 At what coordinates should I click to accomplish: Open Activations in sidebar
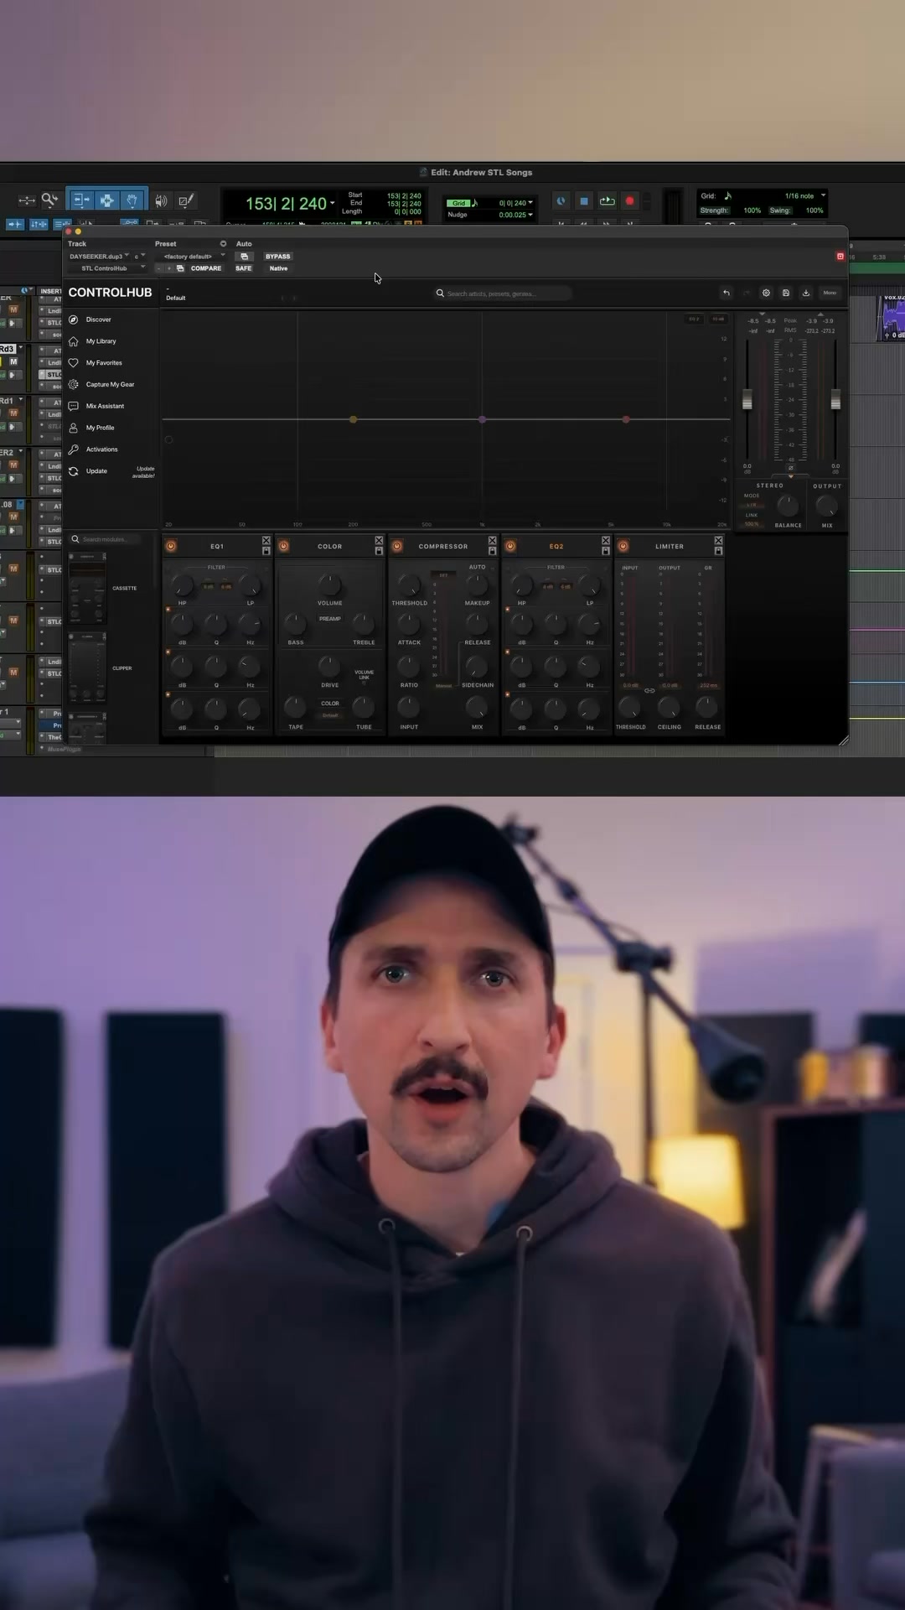101,449
